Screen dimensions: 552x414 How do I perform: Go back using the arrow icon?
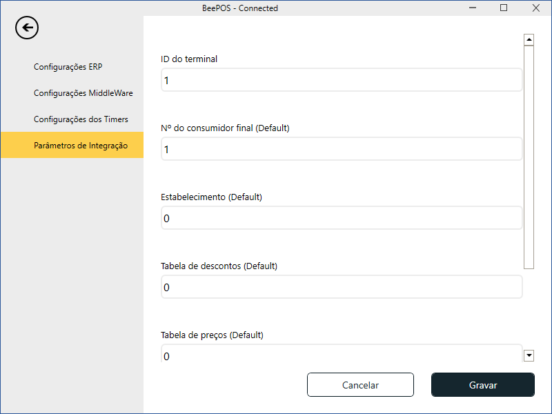[x=27, y=28]
